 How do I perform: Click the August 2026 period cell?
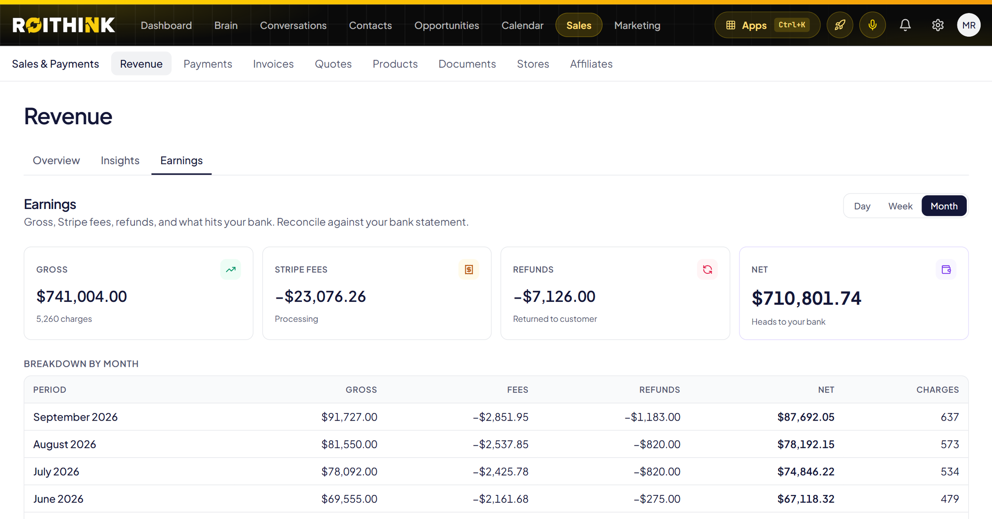64,444
